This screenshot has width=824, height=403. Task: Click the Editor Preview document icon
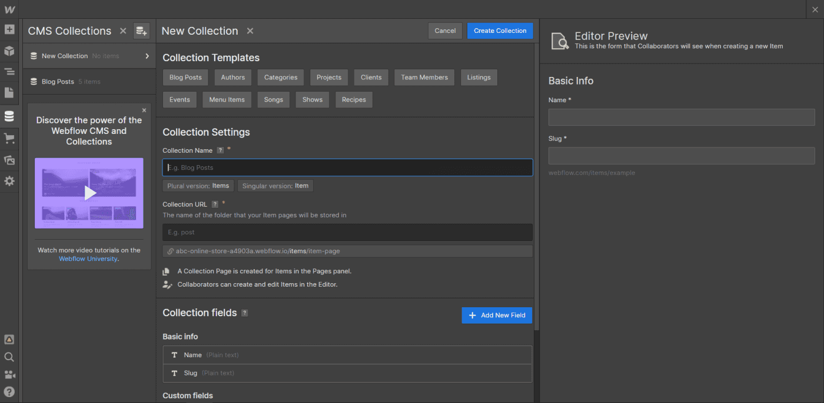560,41
